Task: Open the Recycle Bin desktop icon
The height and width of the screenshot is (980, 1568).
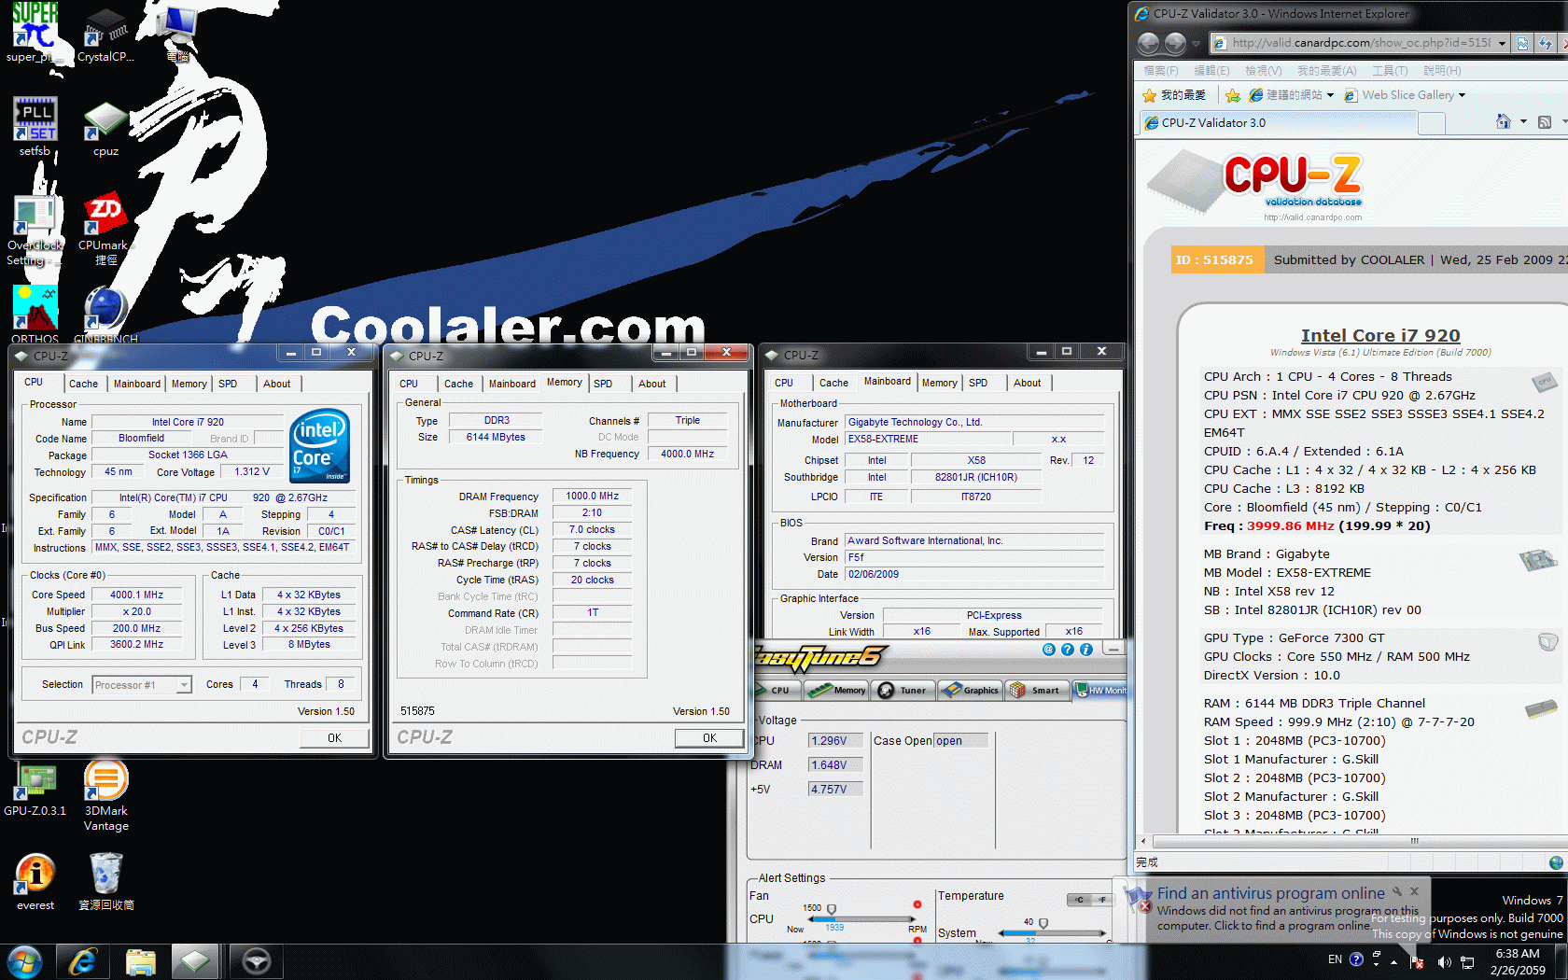Action: (105, 882)
